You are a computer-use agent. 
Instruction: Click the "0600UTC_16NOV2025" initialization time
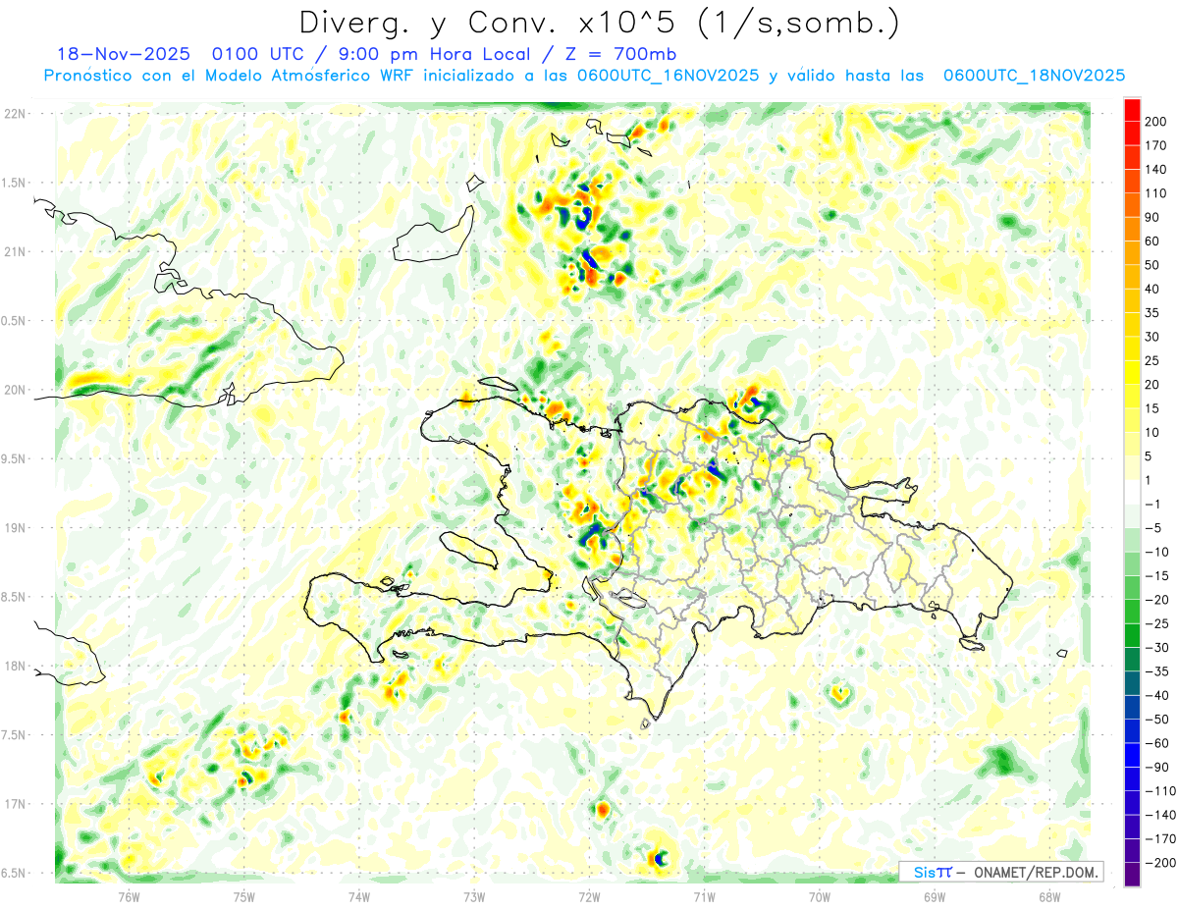pos(669,76)
